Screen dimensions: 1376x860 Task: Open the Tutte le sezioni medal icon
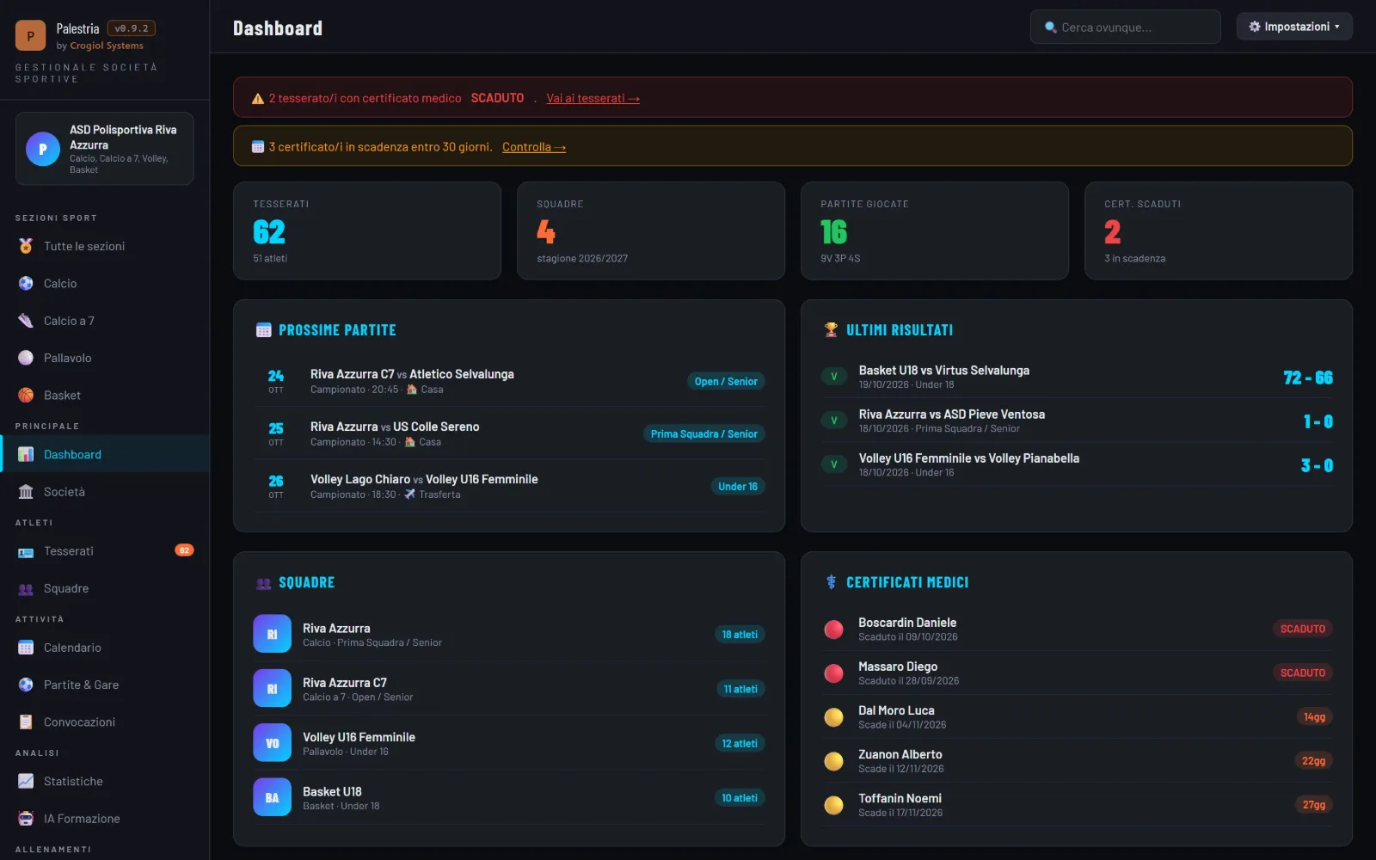(26, 246)
